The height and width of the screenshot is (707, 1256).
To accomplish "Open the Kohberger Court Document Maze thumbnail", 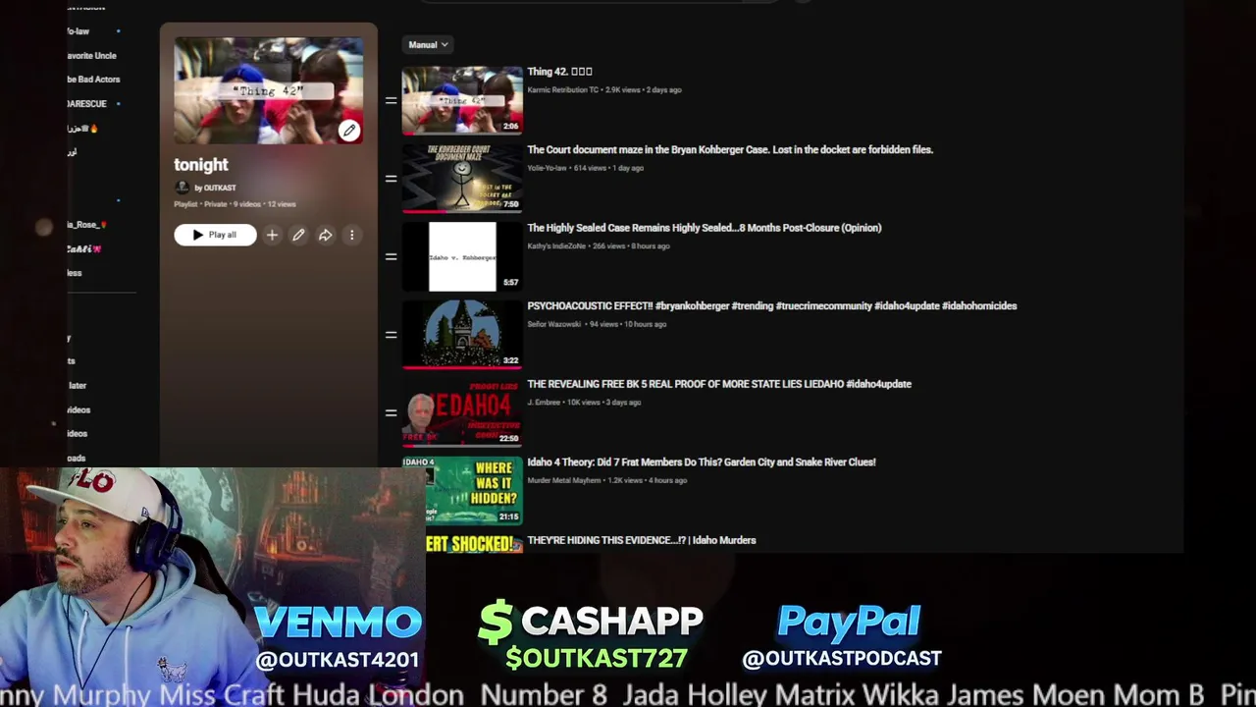I will (462, 178).
